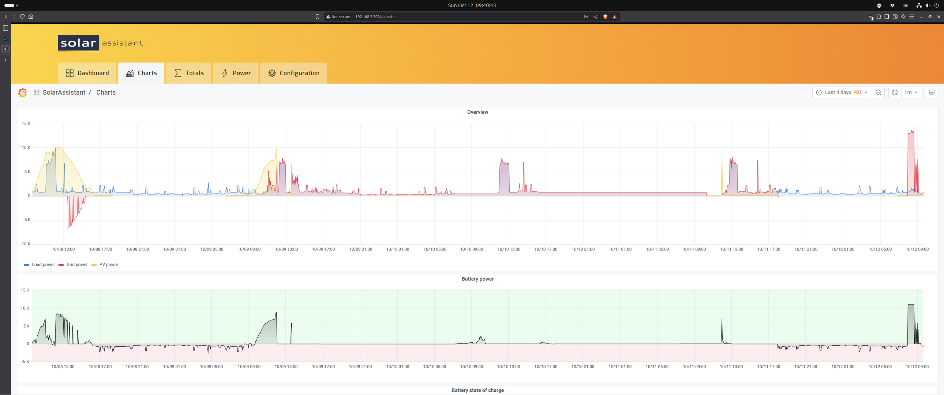Open the Brave Wallet icon
This screenshot has height=395, width=944.
point(895,16)
